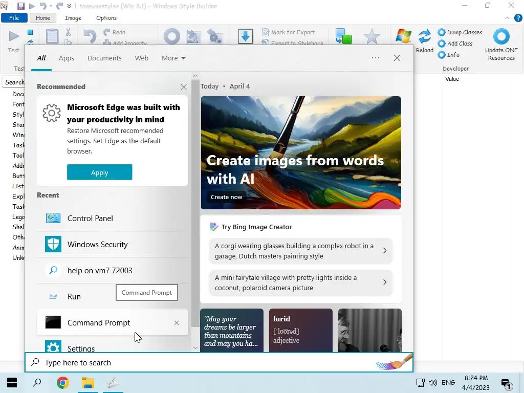This screenshot has width=524, height=393.
Task: Select the Apps search filter tab
Action: (66, 58)
